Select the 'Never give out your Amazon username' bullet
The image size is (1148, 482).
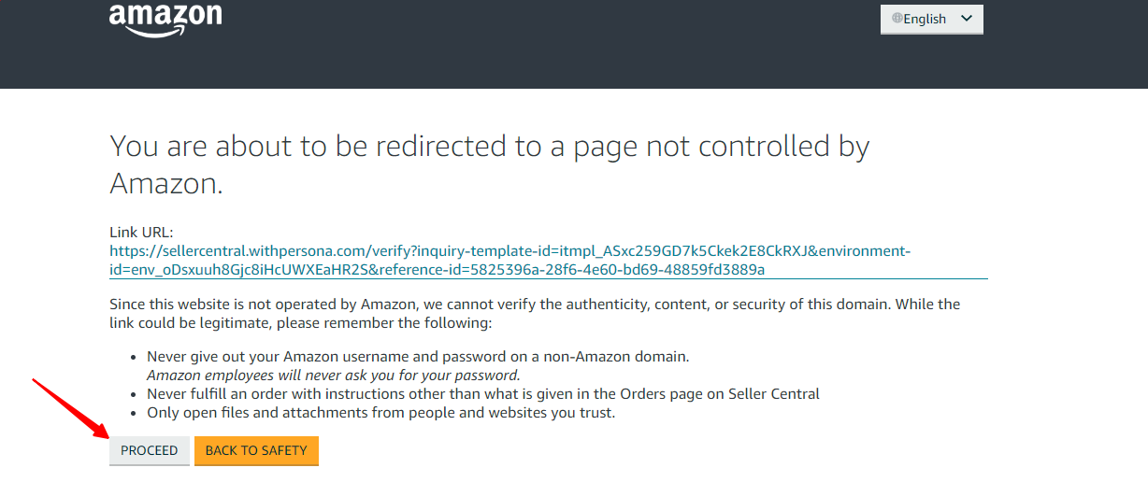click(418, 357)
